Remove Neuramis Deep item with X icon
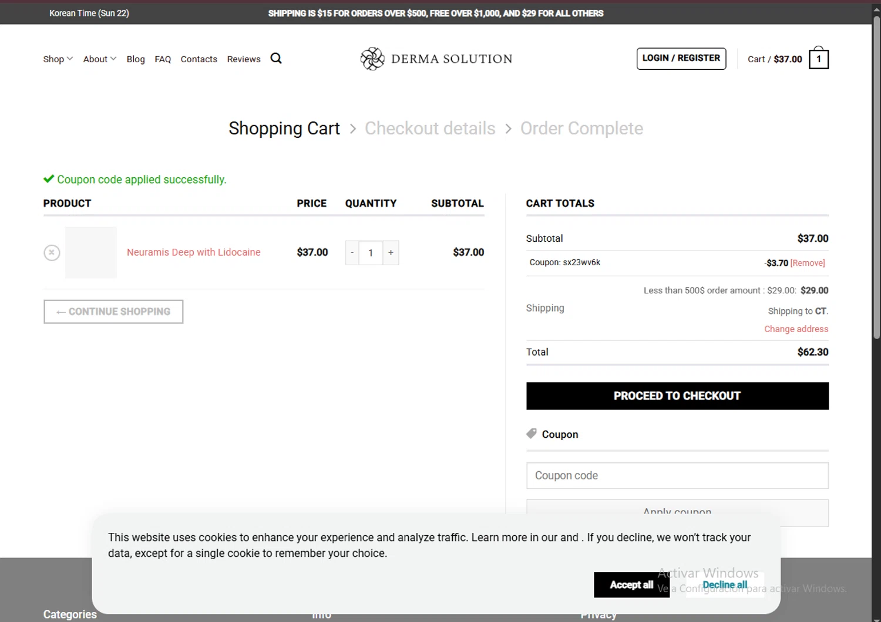Image resolution: width=881 pixels, height=622 pixels. click(52, 252)
